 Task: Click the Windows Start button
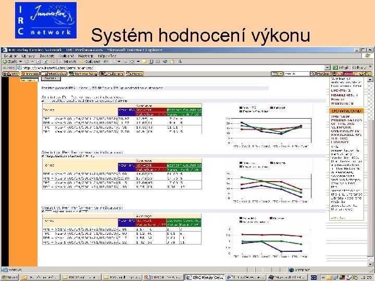coord(9,277)
